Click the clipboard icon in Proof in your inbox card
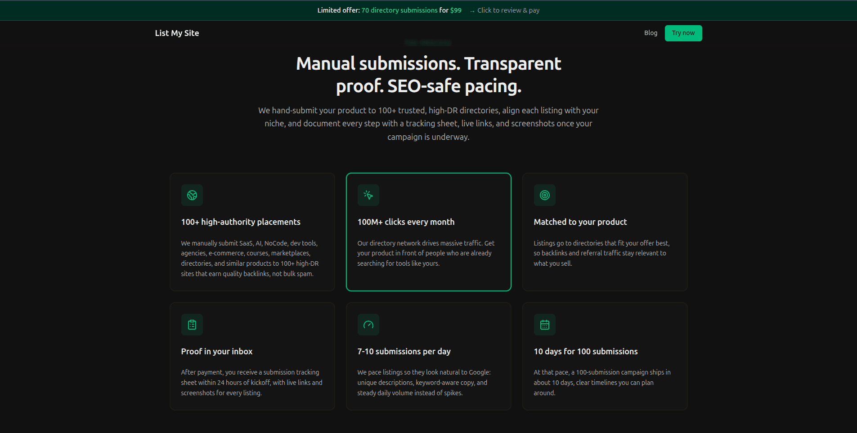The height and width of the screenshot is (433, 857). tap(192, 325)
